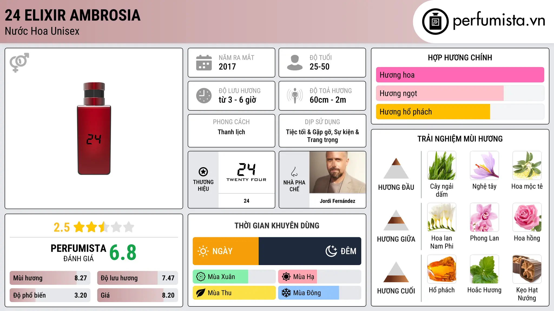Click the snowflake icon for Mùa Đông
The height and width of the screenshot is (311, 554).
coord(286,293)
